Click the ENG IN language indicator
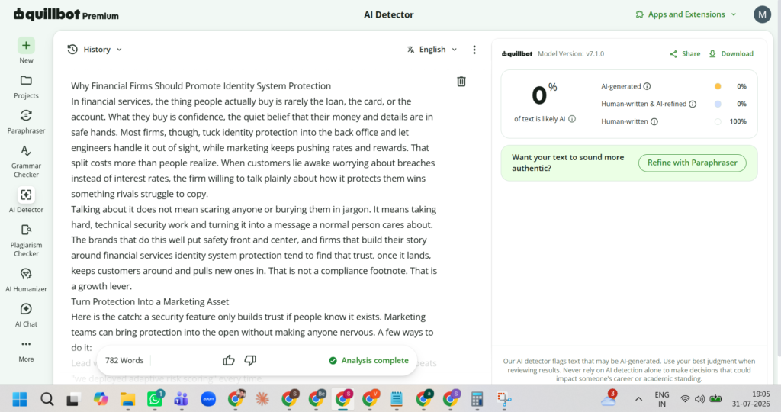The height and width of the screenshot is (412, 781). click(661, 399)
